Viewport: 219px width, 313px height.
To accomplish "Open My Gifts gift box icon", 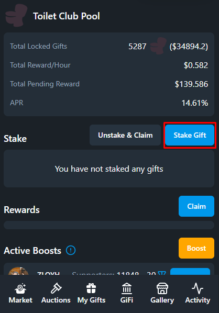I will tap(91, 288).
